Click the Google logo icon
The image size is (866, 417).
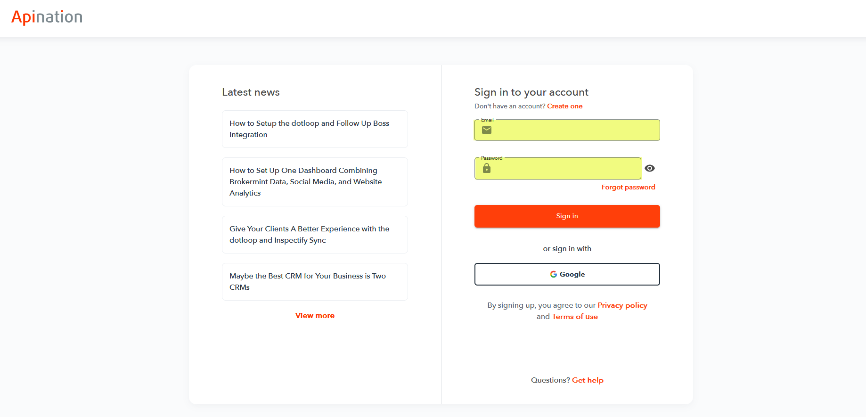[554, 274]
